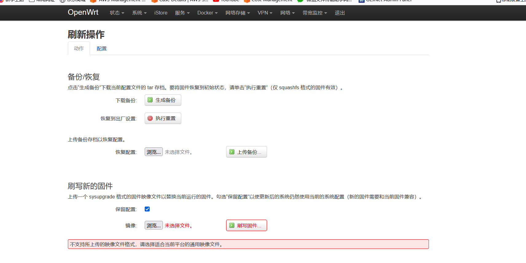Select the 动作 tab
This screenshot has height=263, width=526.
[79, 49]
